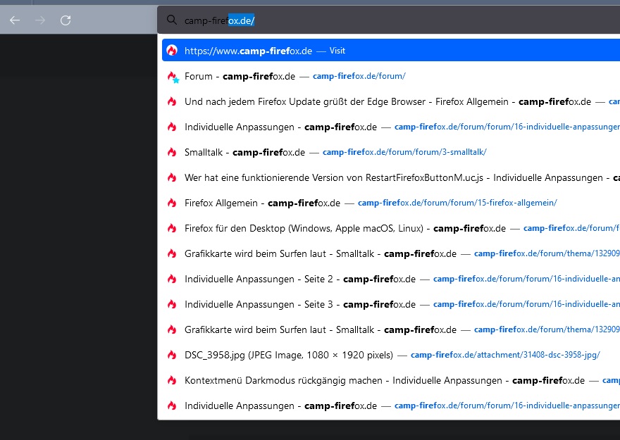This screenshot has width=620, height=440.
Task: Click the favicon of the highlighted Visit suggestion
Action: click(x=172, y=51)
